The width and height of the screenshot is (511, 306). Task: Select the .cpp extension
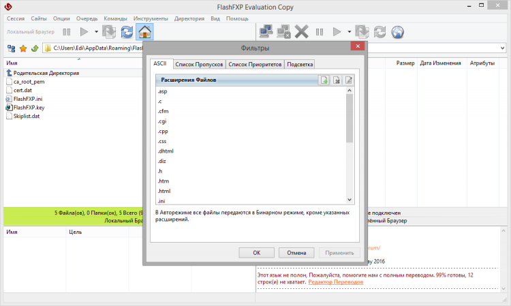163,132
